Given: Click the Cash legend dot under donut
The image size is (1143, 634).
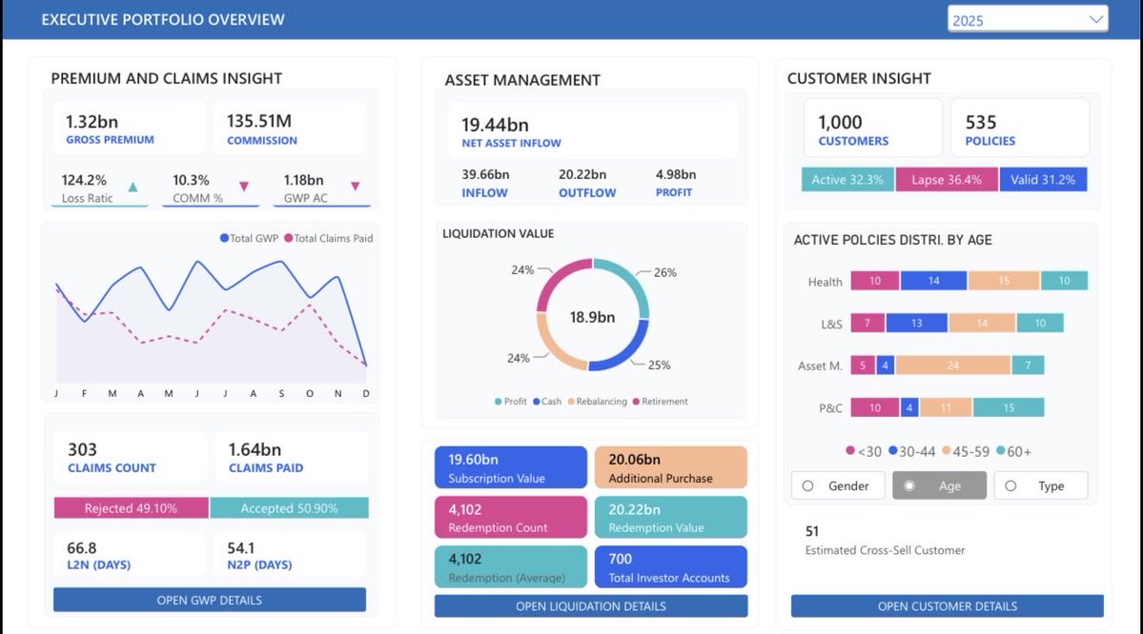Looking at the screenshot, I should coord(537,402).
